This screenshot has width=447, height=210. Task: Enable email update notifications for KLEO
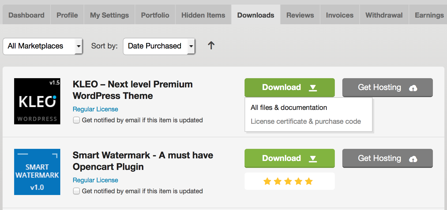point(76,120)
